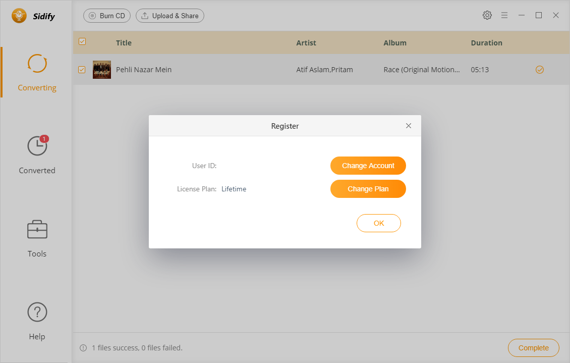570x363 pixels.
Task: Click the Change Account button
Action: [x=368, y=166]
